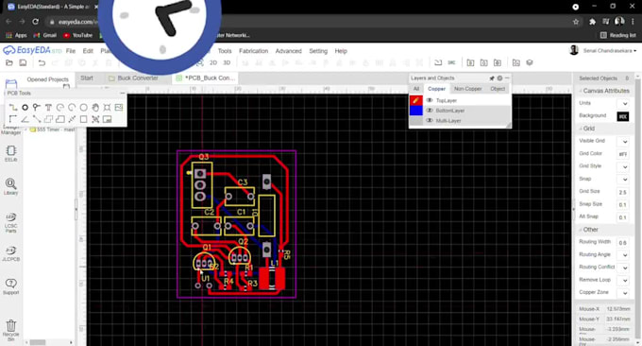This screenshot has width=642, height=346.
Task: Switch to 2D preview
Action: pos(213,62)
